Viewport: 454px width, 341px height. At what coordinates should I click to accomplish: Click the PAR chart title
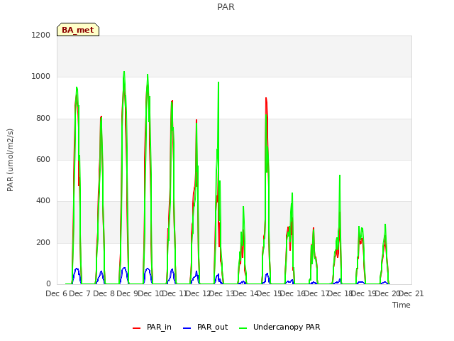point(226,6)
